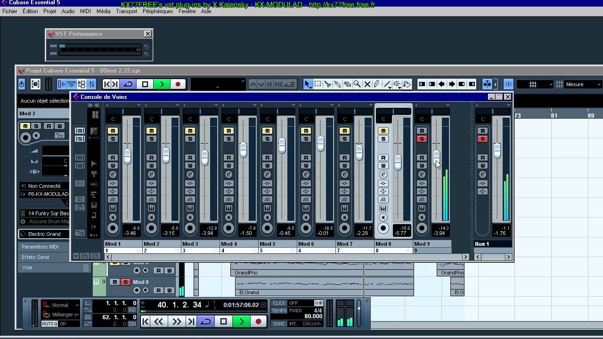Open Non Connecté input routing selector
Screen dimensions: 603x339
coord(45,186)
